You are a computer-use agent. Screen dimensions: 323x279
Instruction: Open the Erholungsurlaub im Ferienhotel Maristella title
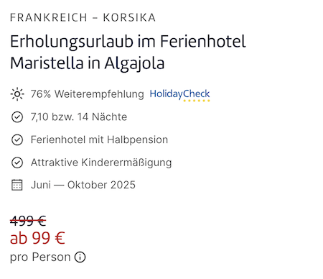[x=128, y=52]
